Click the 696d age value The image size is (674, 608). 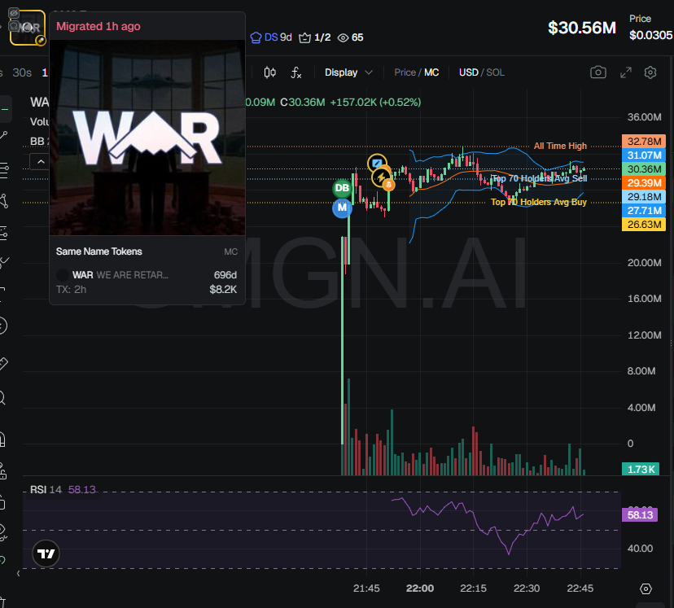pos(225,275)
